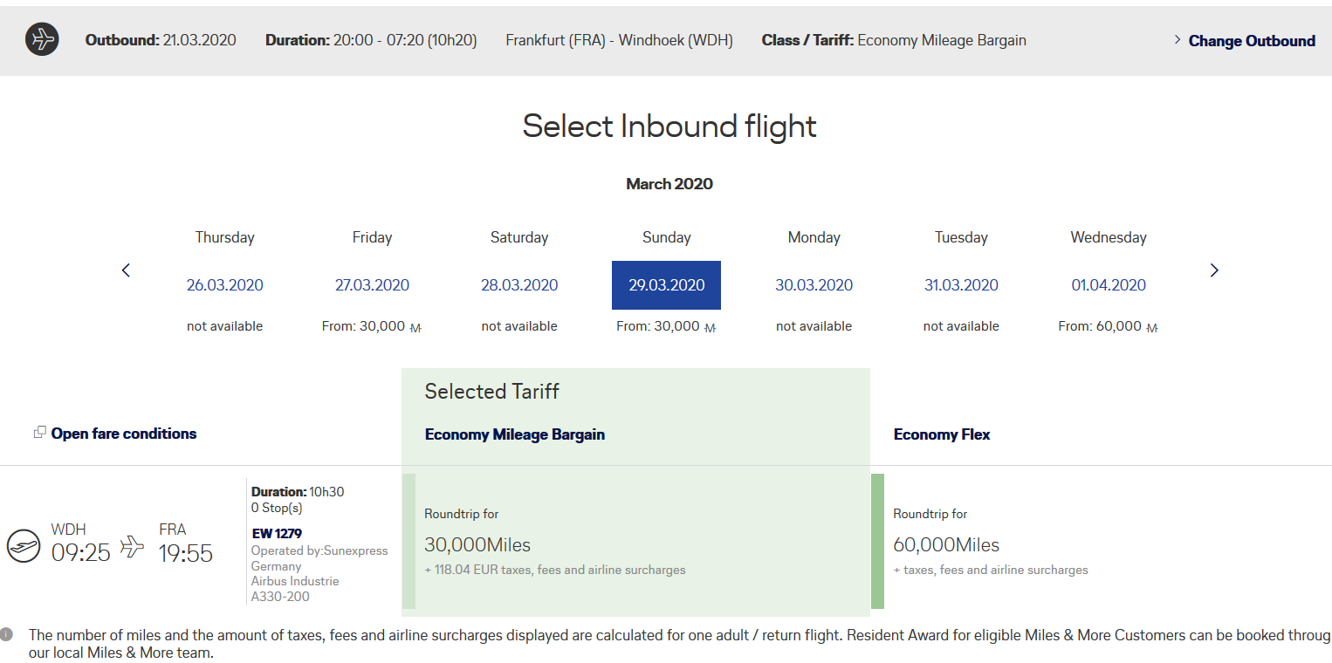Advance to next week with right arrow
1332x663 pixels.
[1213, 270]
